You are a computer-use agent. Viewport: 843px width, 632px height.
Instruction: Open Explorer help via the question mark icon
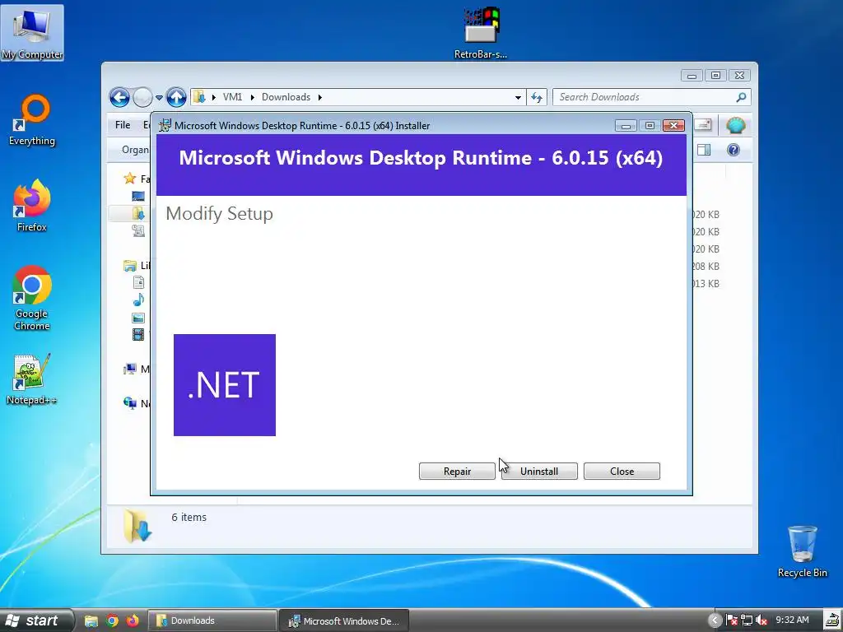734,150
